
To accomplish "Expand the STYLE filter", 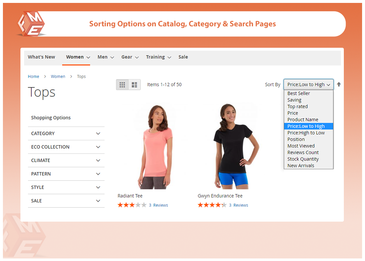I will coord(66,187).
